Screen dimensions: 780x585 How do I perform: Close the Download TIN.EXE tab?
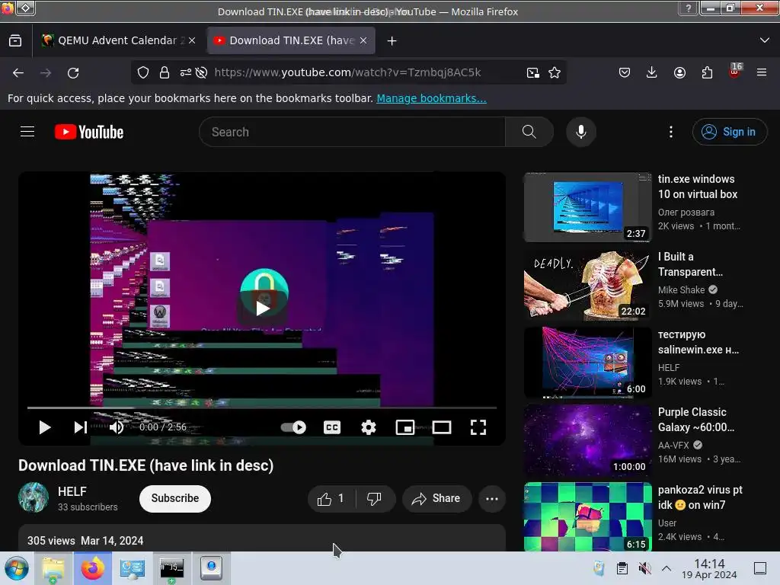363,40
